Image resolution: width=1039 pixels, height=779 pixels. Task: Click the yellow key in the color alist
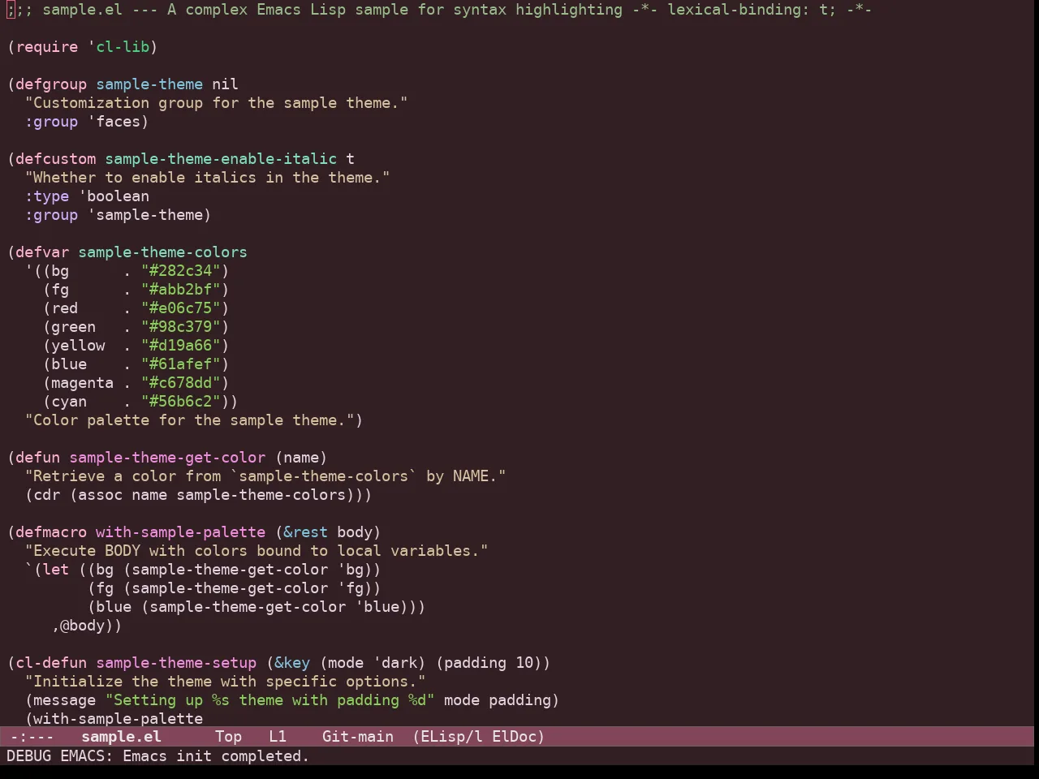[78, 346]
